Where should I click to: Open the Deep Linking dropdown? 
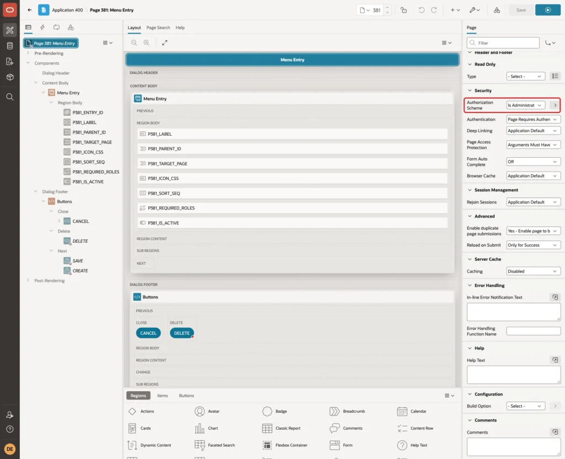(x=534, y=131)
